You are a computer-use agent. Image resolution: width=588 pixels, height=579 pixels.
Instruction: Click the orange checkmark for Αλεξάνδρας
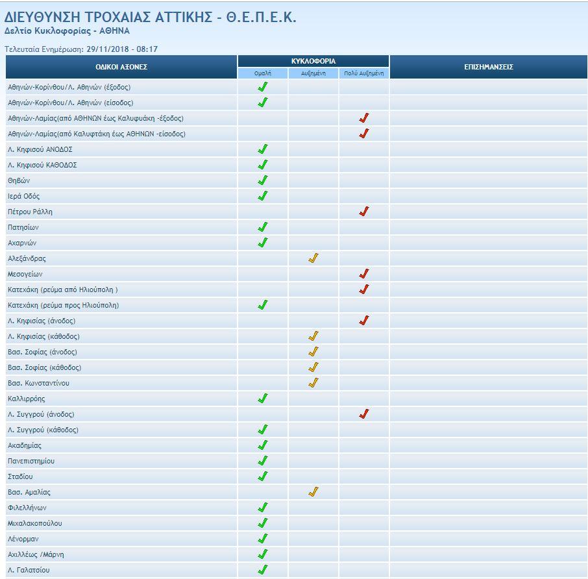tap(313, 258)
